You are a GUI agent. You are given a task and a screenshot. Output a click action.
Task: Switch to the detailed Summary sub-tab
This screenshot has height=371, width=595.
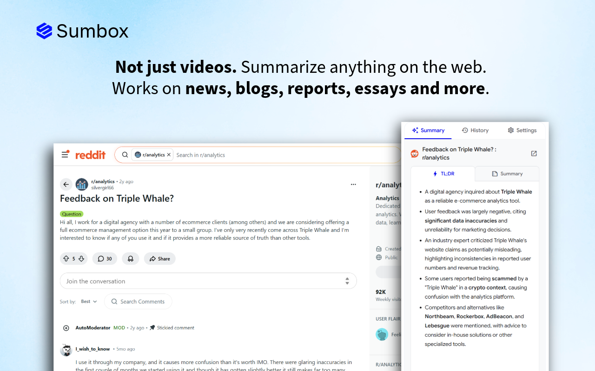[x=507, y=174]
